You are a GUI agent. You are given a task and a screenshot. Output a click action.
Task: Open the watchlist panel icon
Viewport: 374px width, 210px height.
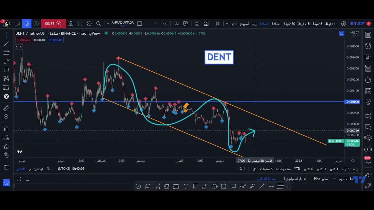(368, 35)
